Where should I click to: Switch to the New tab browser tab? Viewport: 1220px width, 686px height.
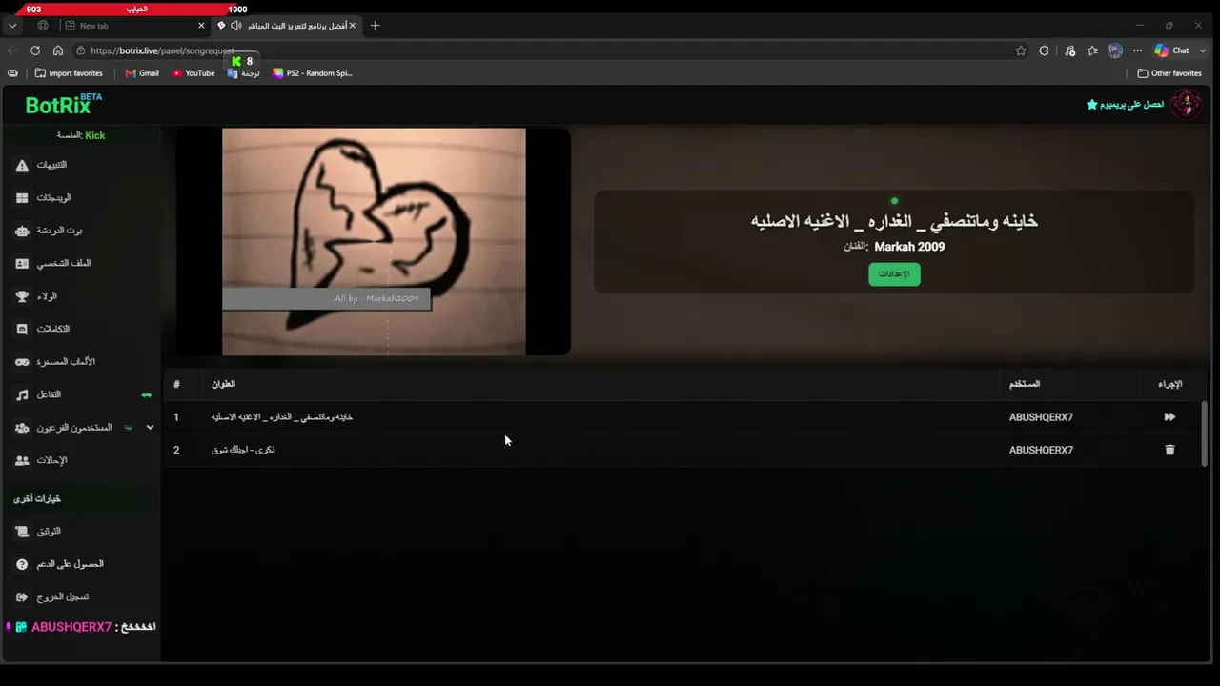point(134,26)
